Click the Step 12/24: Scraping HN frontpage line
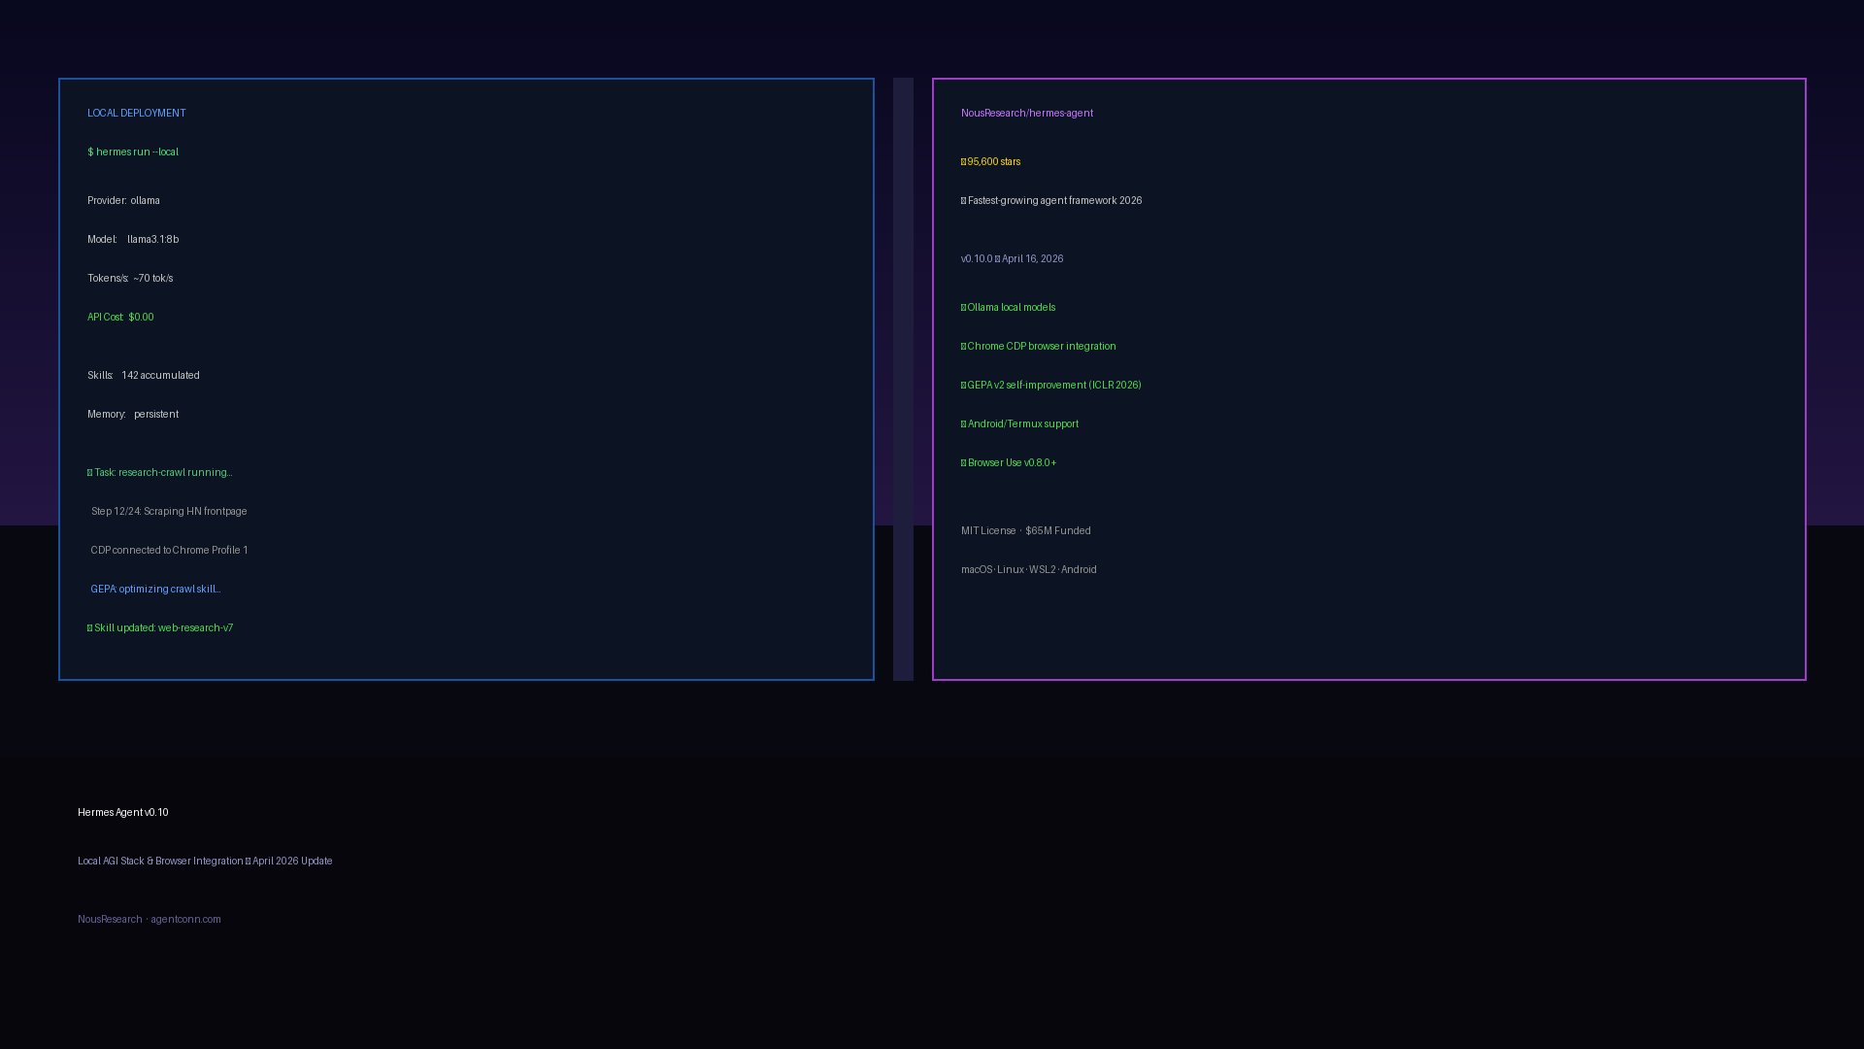 pos(170,511)
